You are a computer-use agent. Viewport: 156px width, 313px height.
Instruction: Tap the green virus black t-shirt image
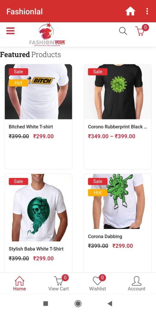(x=118, y=92)
